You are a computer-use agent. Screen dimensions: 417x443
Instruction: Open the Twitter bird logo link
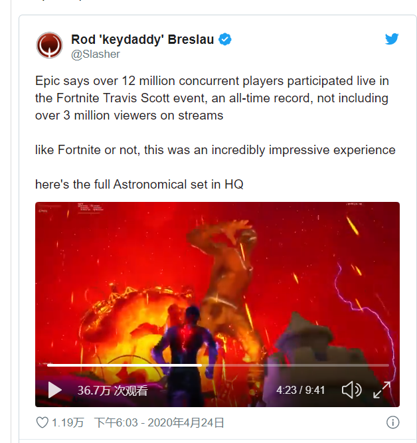pyautogui.click(x=392, y=39)
